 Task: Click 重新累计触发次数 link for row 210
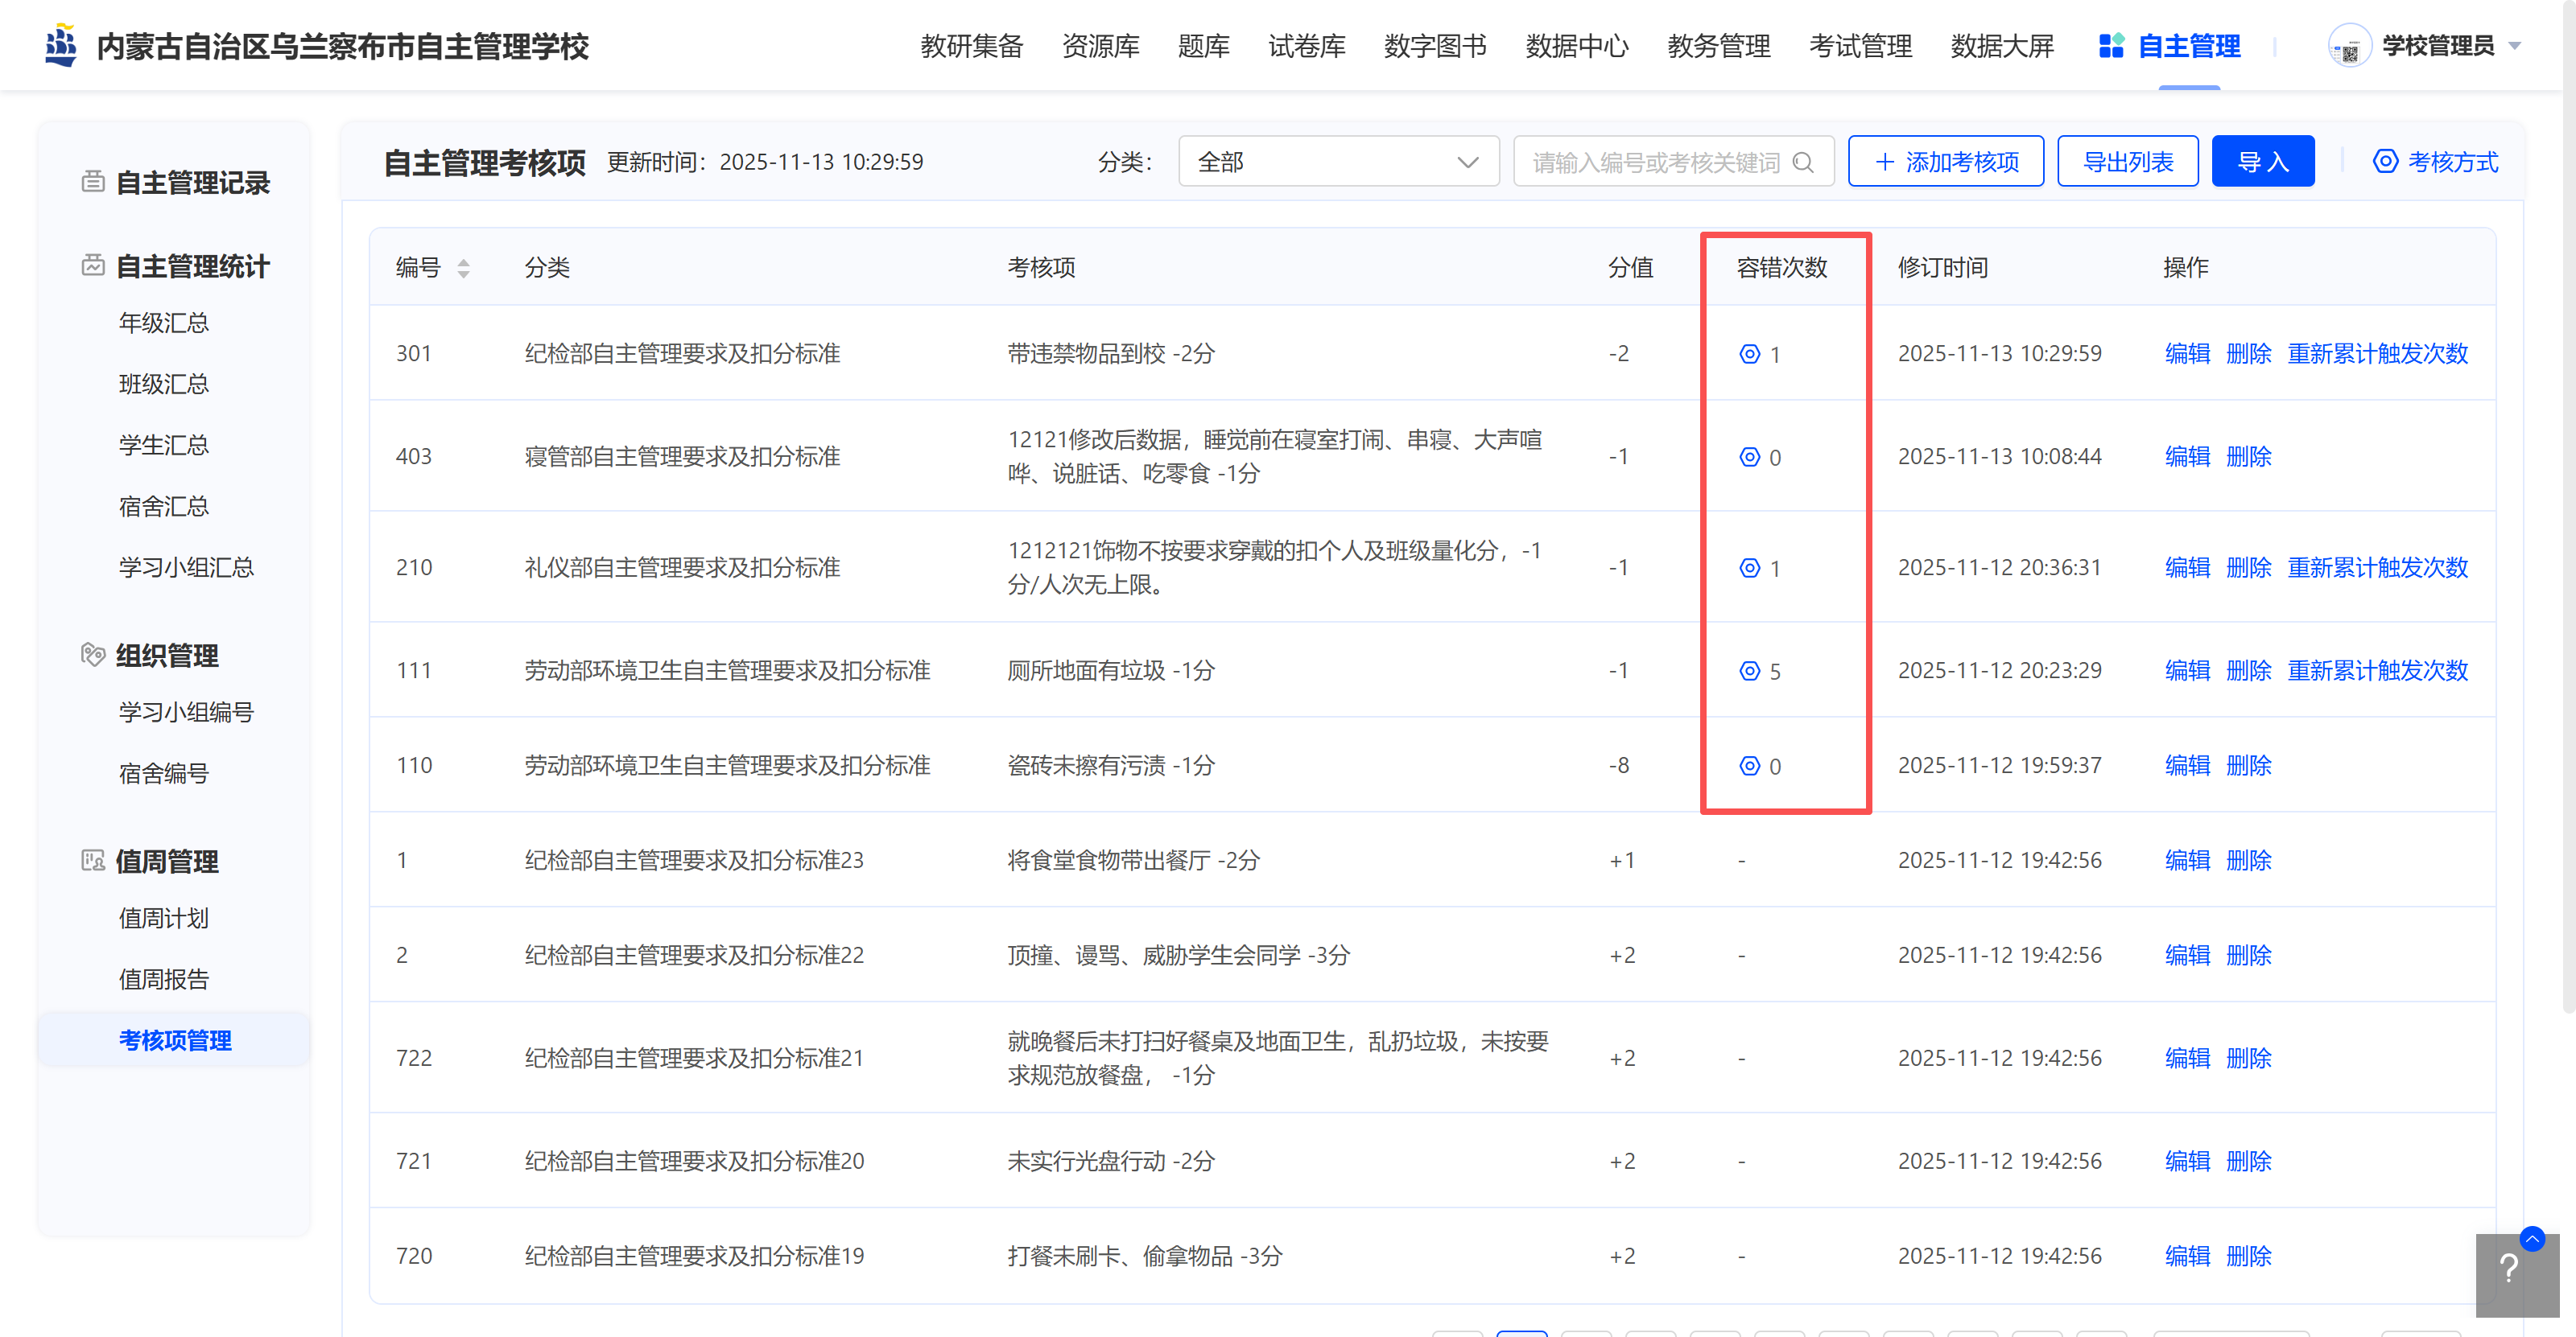tap(2377, 568)
